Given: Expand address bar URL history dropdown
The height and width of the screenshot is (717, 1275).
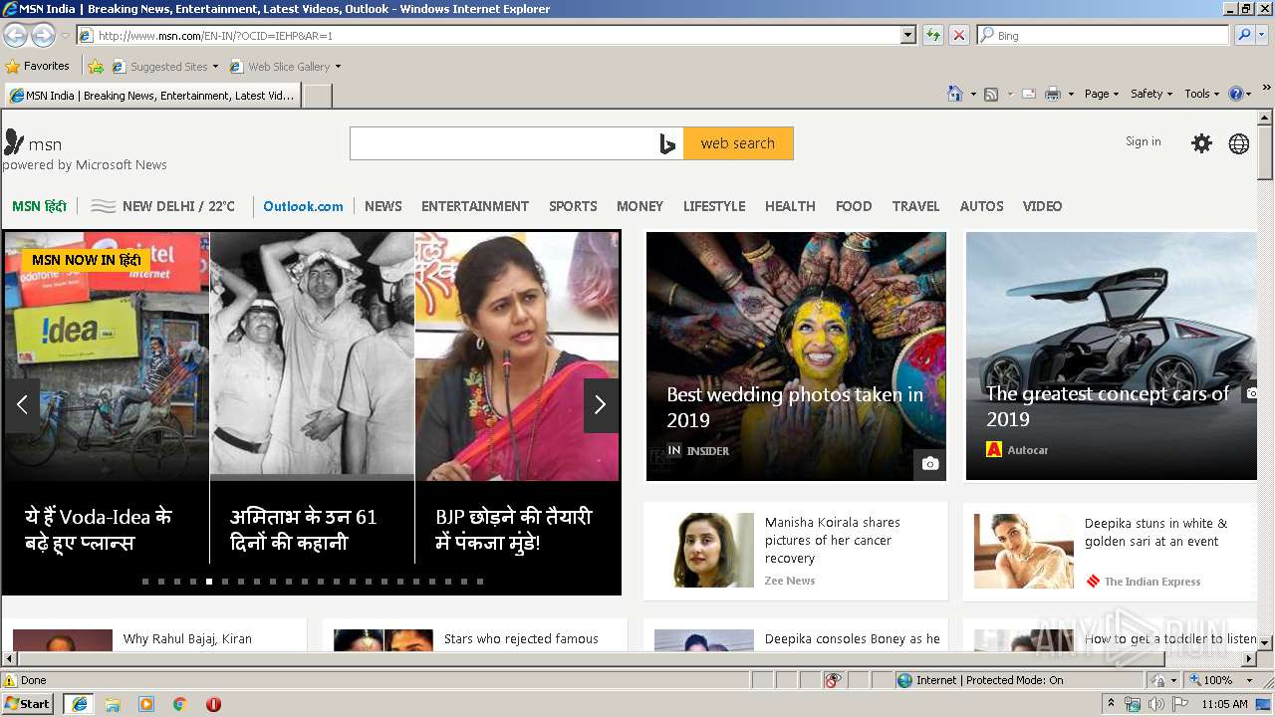Looking at the screenshot, I should pyautogui.click(x=907, y=35).
